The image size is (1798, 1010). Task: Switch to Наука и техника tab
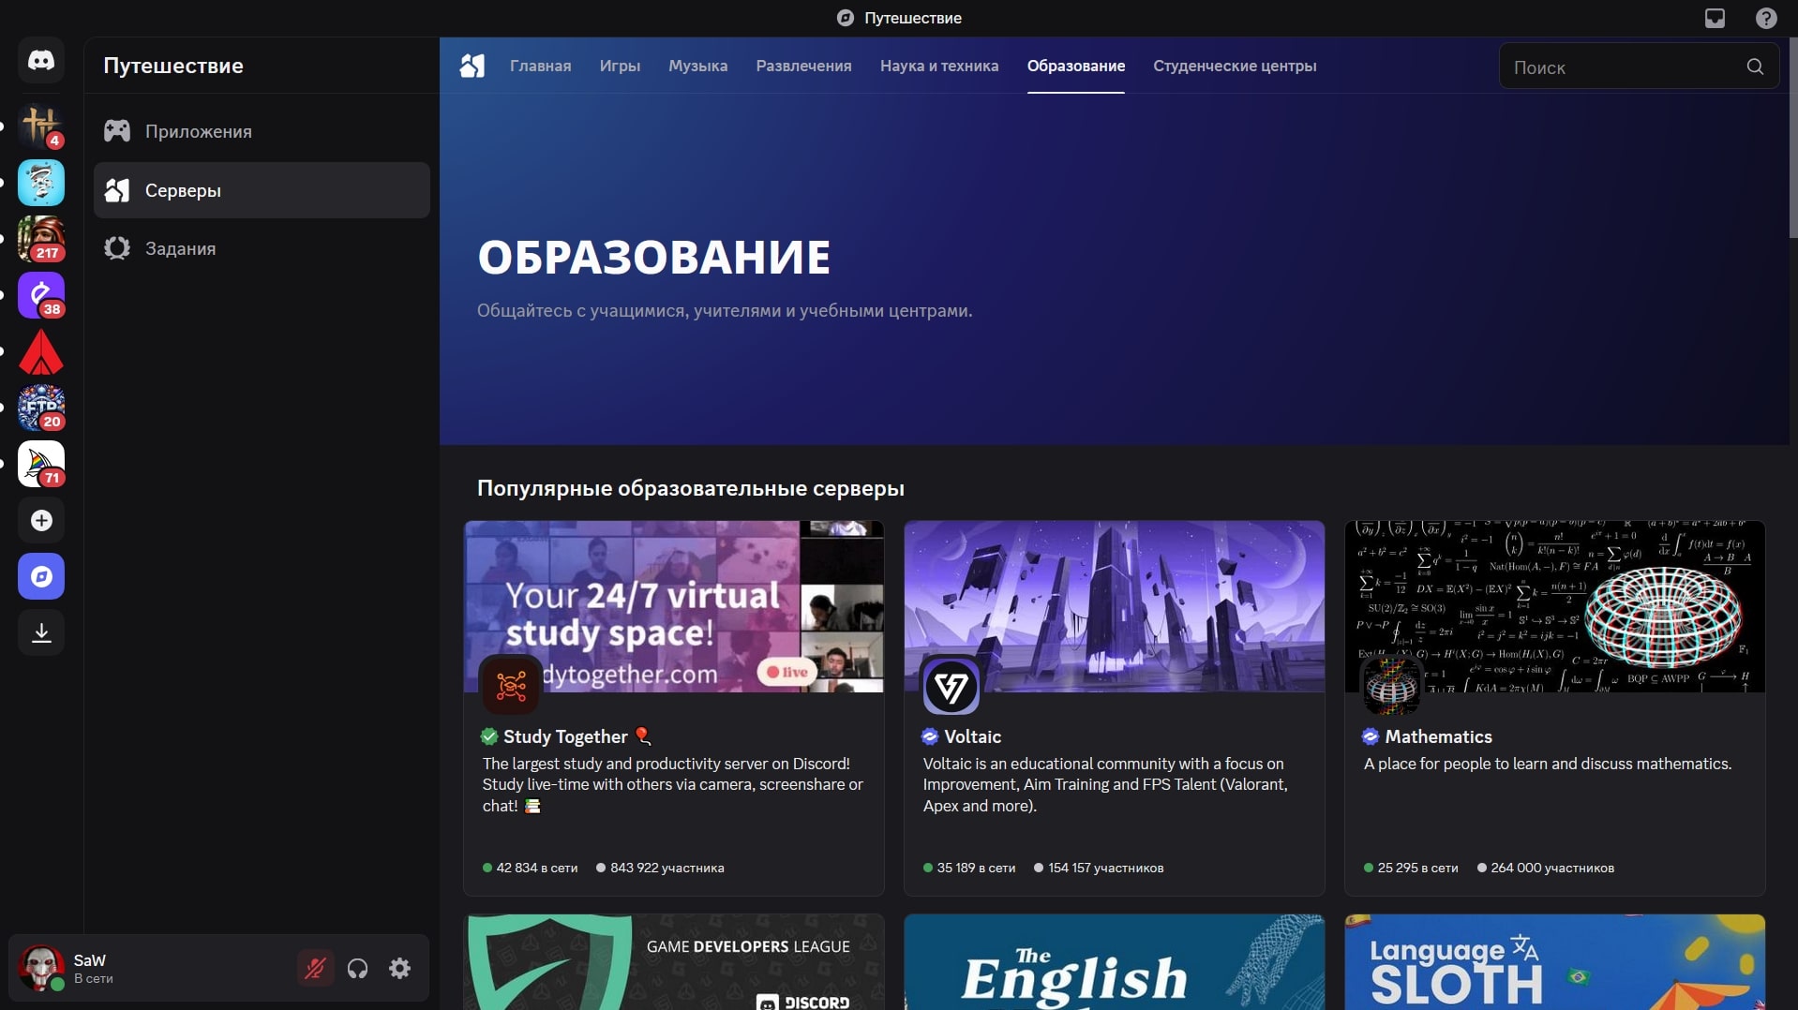click(938, 66)
